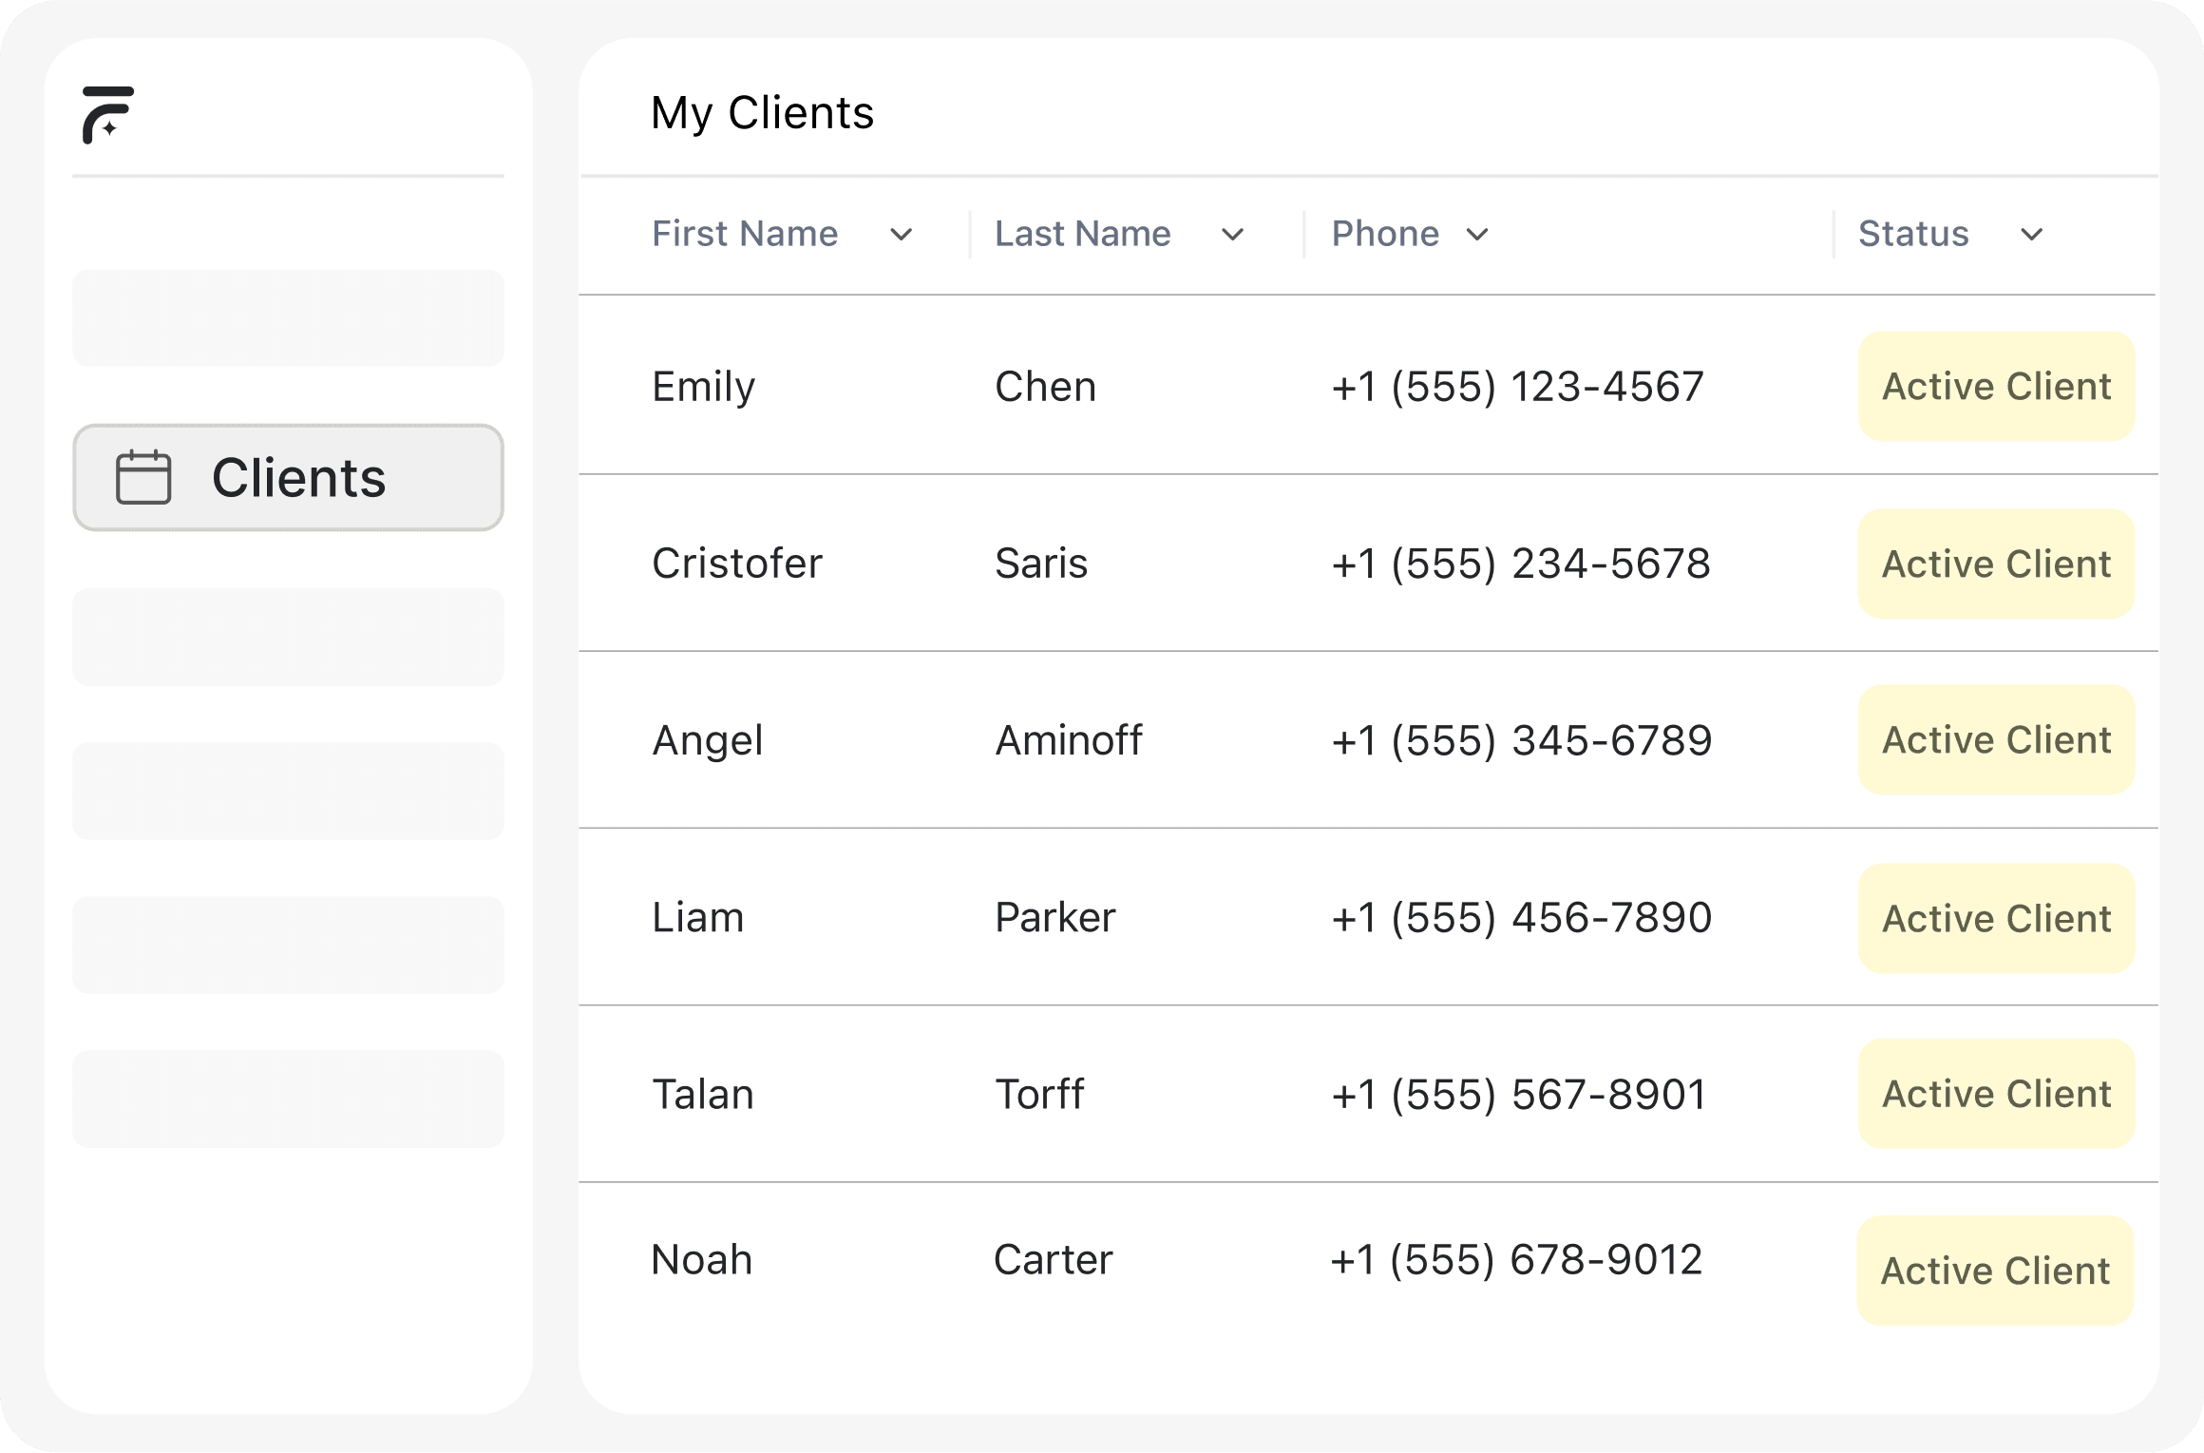The height and width of the screenshot is (1453, 2204).
Task: Click Talan Torff's Active Client status label
Action: (1995, 1094)
